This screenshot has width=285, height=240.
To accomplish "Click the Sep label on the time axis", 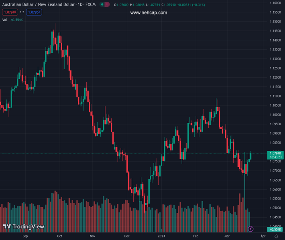I will [25, 236].
